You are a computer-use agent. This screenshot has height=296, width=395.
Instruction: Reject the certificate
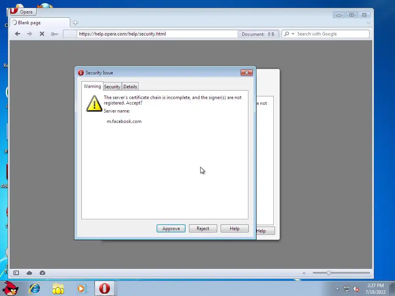coord(203,229)
